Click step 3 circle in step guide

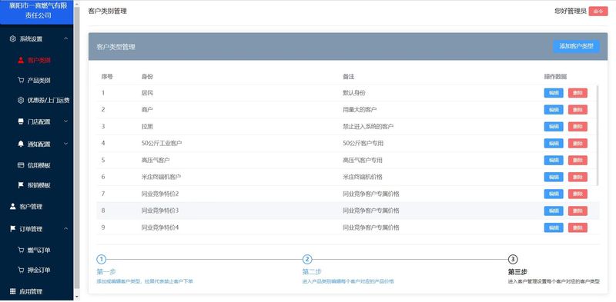[x=513, y=259]
